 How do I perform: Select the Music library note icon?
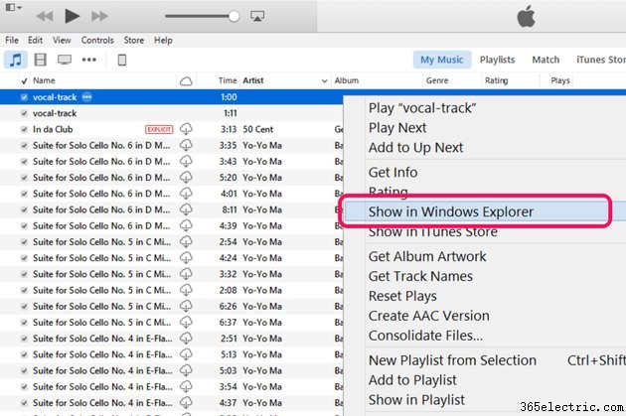[x=16, y=60]
